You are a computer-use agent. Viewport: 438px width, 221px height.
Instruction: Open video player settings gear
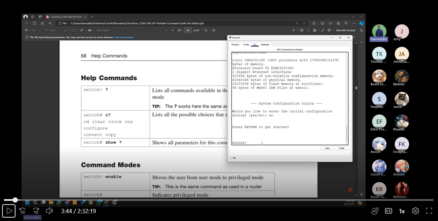click(x=415, y=211)
